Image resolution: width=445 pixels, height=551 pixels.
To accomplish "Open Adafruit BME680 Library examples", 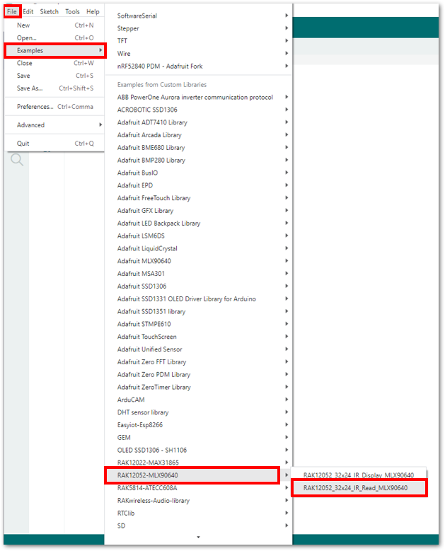I will click(x=199, y=148).
